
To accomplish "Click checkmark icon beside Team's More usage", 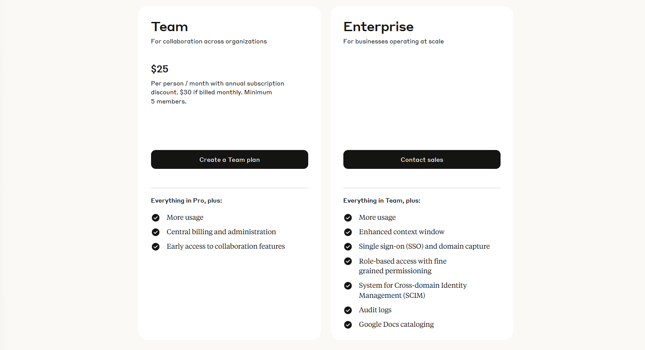I will (x=155, y=218).
